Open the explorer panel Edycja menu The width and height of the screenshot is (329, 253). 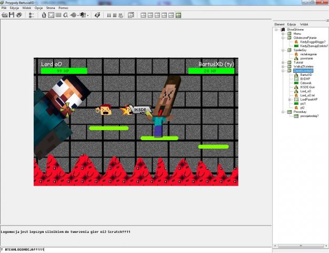292,24
